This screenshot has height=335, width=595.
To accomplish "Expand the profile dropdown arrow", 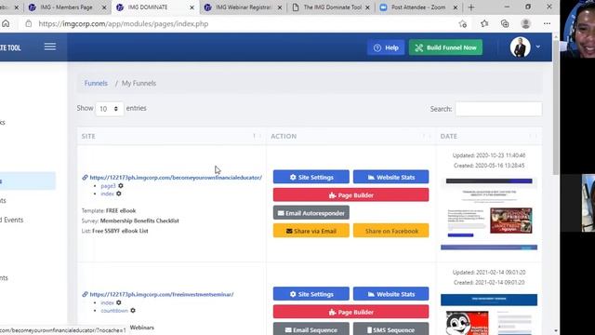I will [538, 47].
